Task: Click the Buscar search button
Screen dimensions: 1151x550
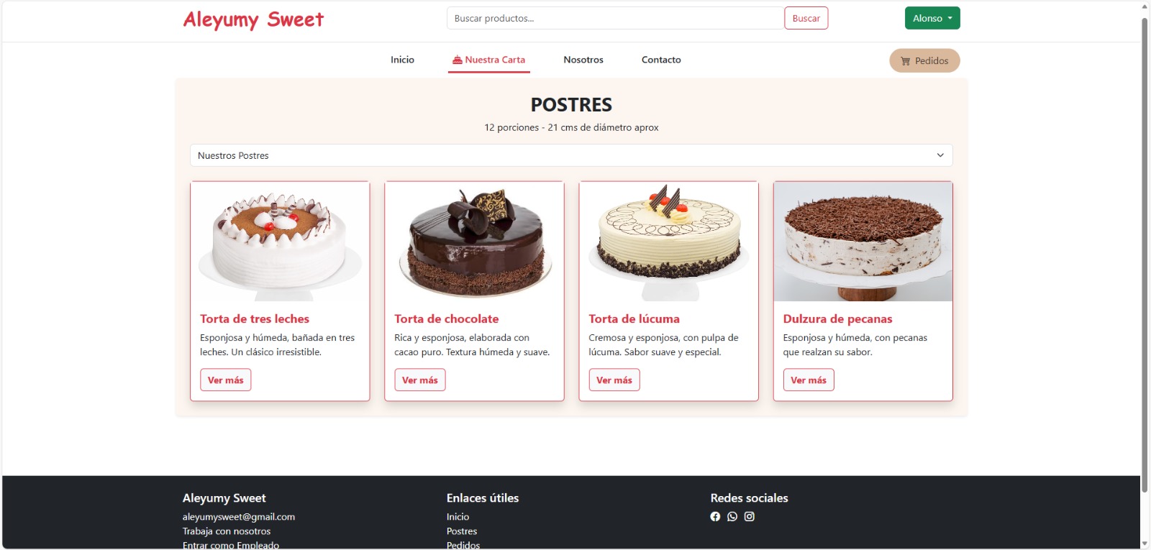Action: point(806,18)
